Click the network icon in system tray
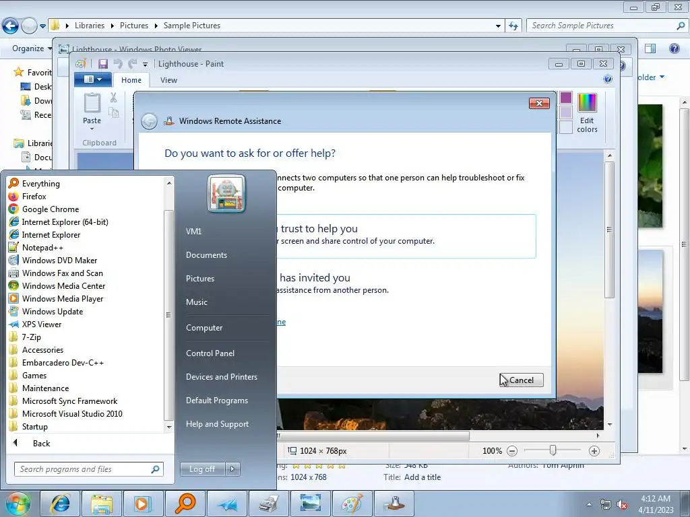The height and width of the screenshot is (517, 690). (606, 505)
